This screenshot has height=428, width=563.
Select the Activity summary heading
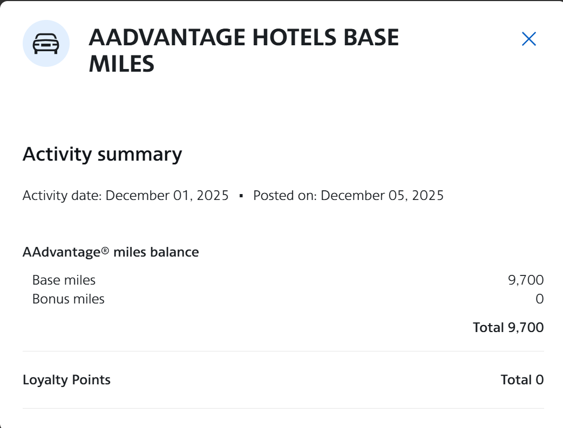pos(102,154)
